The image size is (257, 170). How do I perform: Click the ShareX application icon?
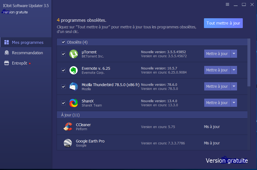pyautogui.click(x=74, y=103)
